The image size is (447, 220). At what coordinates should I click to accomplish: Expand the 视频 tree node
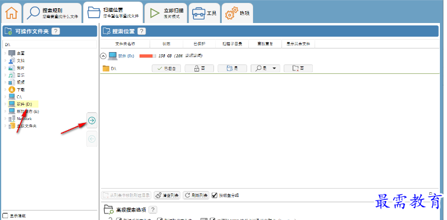(x=5, y=82)
